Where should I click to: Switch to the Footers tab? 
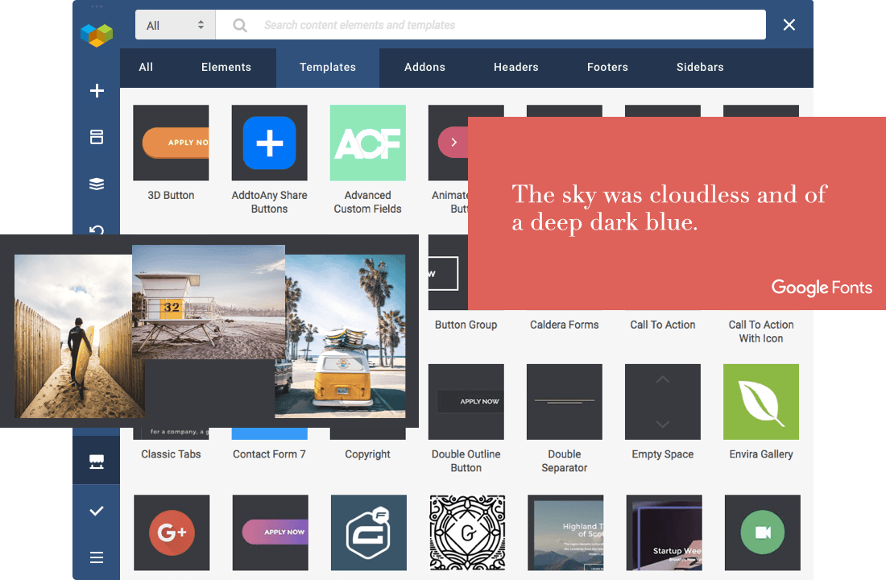tap(607, 68)
